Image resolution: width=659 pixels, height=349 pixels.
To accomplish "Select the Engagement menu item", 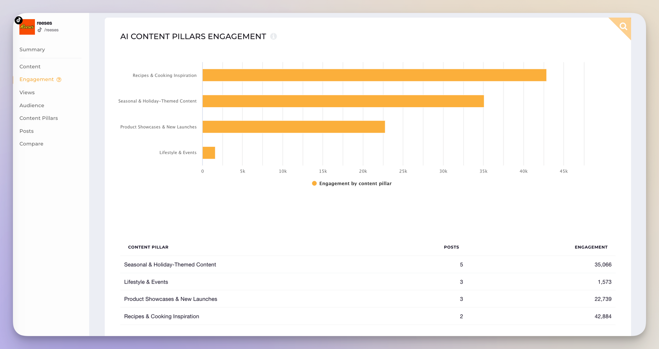I will click(37, 79).
